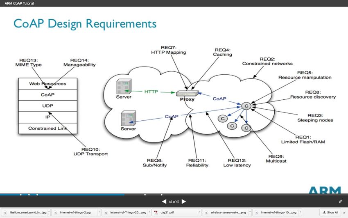The image size is (348, 218).
Task: Jump to the leftmost progress bar marker dot
Action: click(20, 195)
